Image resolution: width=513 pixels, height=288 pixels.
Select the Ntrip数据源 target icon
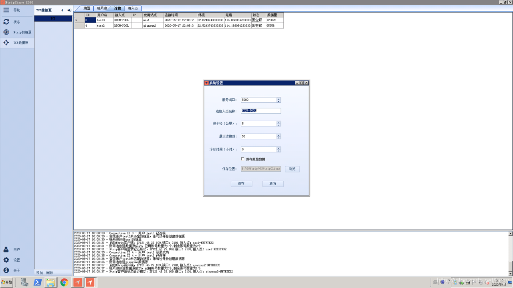click(6, 32)
